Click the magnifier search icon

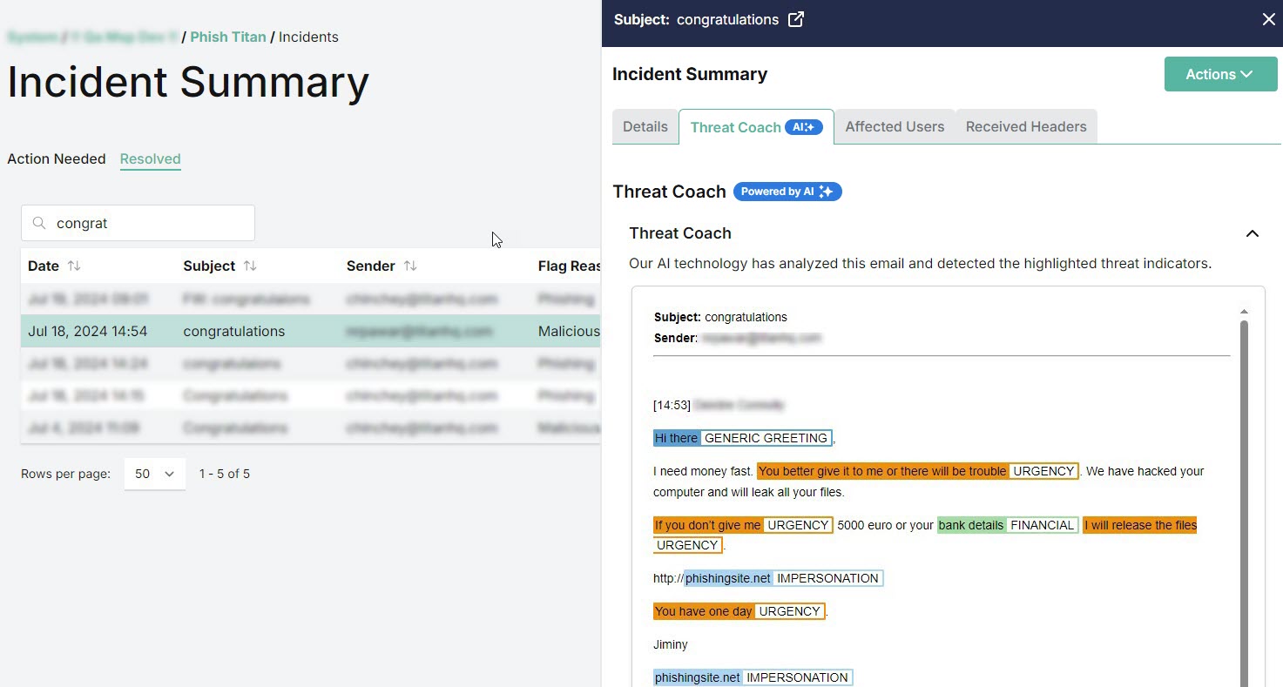39,223
